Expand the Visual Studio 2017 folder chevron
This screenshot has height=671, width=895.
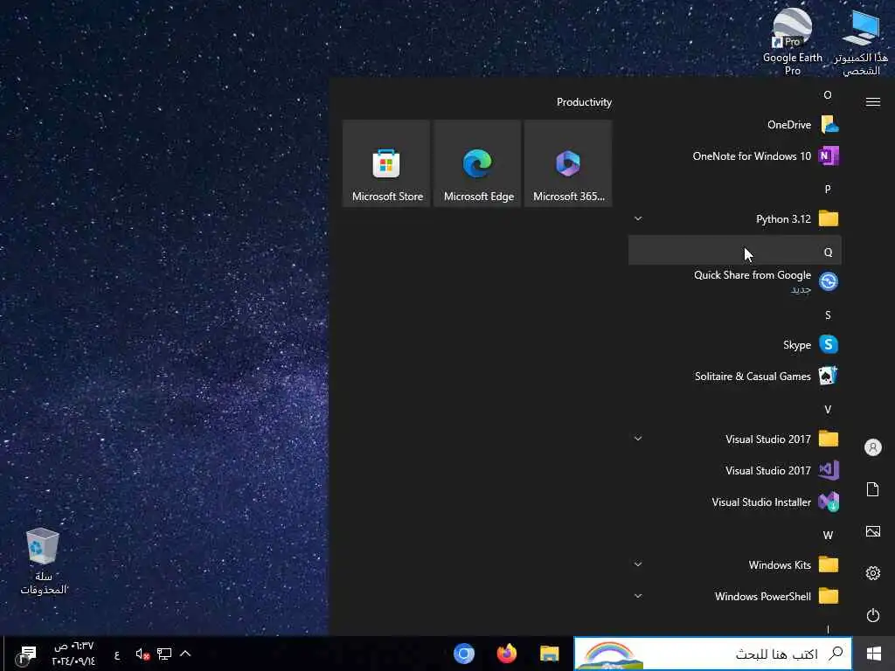click(638, 439)
